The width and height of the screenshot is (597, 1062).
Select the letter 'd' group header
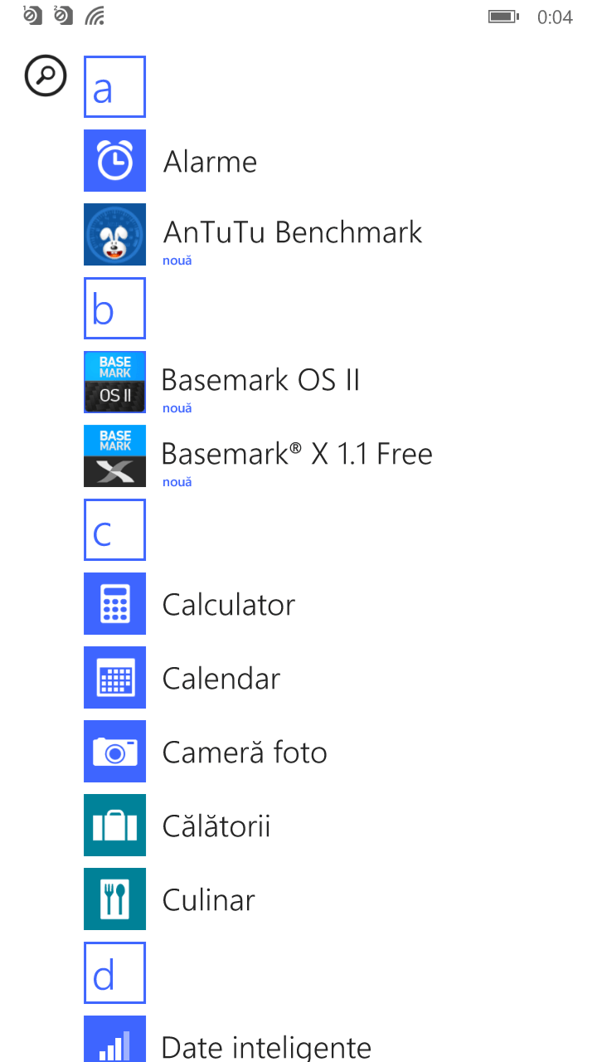(x=114, y=973)
